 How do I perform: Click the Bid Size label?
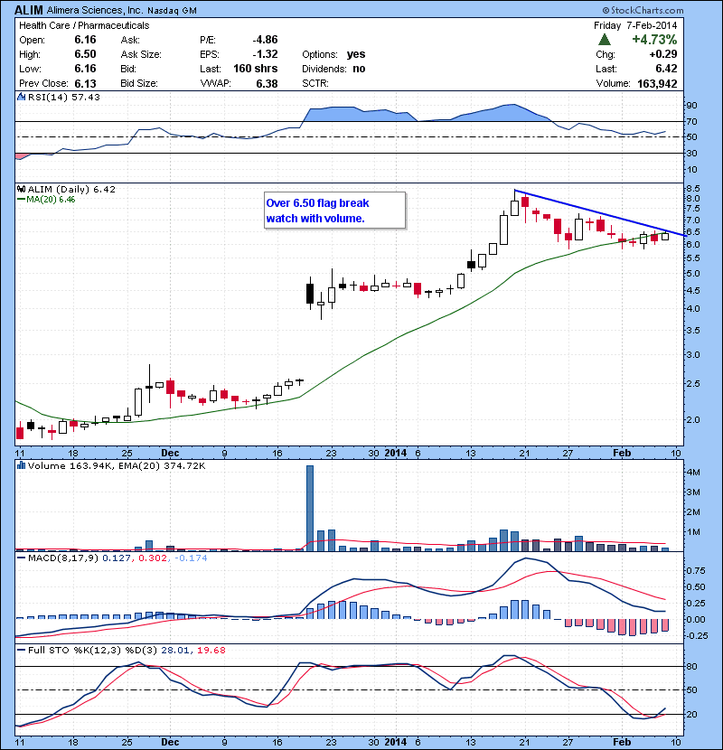[x=139, y=83]
